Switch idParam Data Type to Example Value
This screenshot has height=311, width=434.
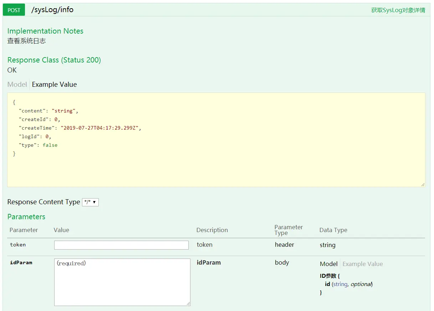362,264
